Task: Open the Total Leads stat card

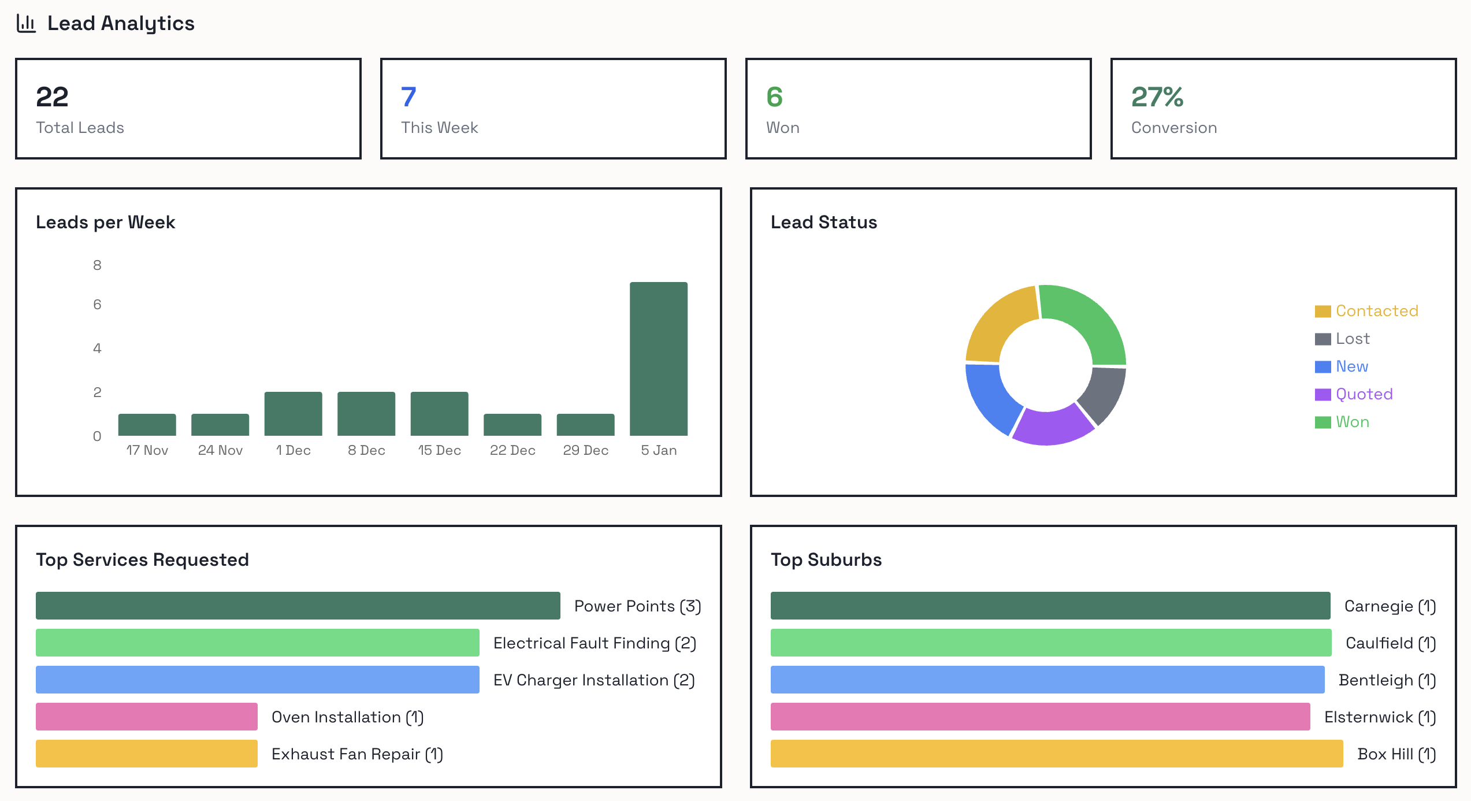Action: 189,108
